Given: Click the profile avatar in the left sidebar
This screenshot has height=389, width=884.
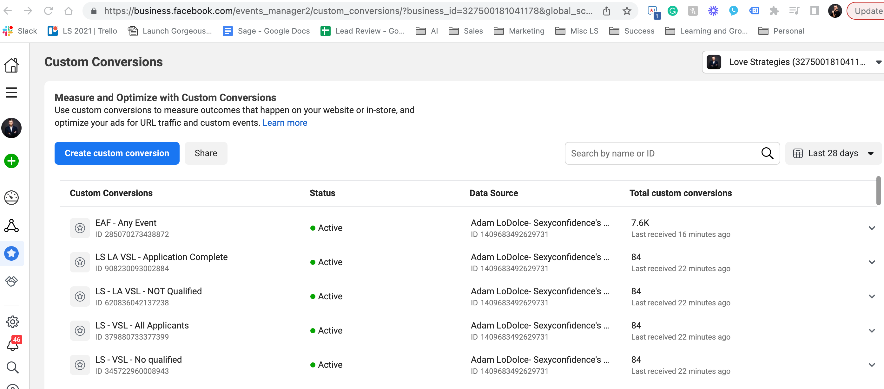Looking at the screenshot, I should 11,128.
